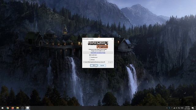Choose the Extract option
Viewport: 196px width, 110px height.
click(x=90, y=60)
